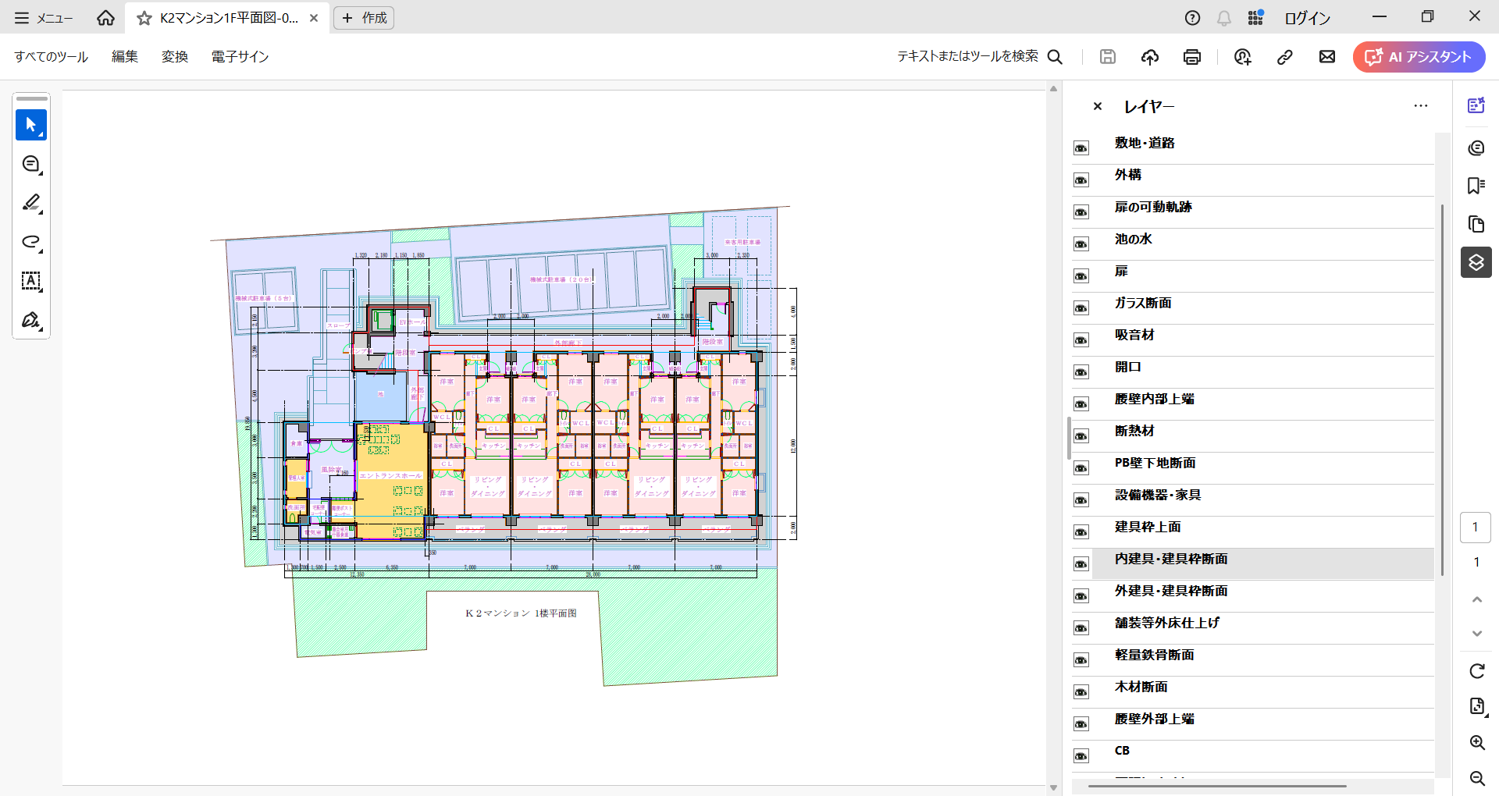Viewport: 1499px width, 796px height.
Task: Click the rotate page icon
Action: [1476, 671]
